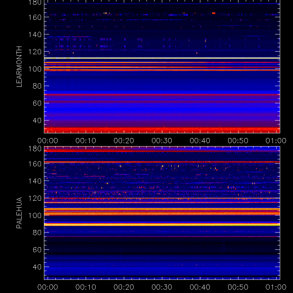Viewport: 293px width, 293px height.
Task: Pick the 40 frequency tick label on Palehua axis
Action: coord(37,267)
